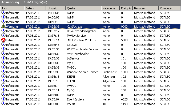Click info icon of DriveExtenderMigrator event
This screenshot has height=105, width=181.
point(3,31)
